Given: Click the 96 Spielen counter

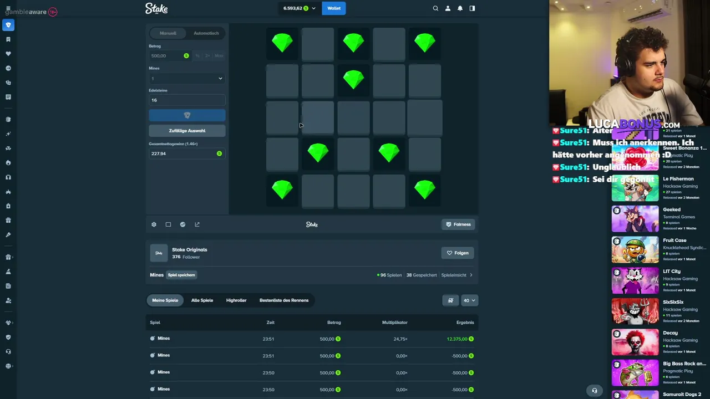Looking at the screenshot, I should click(389, 275).
